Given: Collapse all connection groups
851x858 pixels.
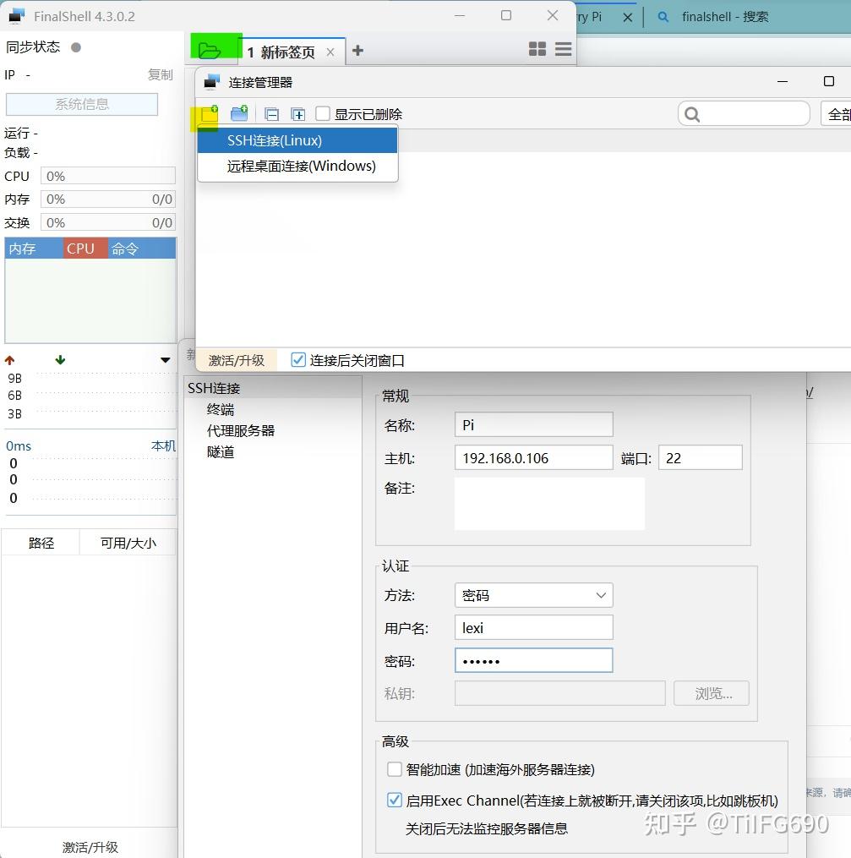Looking at the screenshot, I should pyautogui.click(x=272, y=112).
